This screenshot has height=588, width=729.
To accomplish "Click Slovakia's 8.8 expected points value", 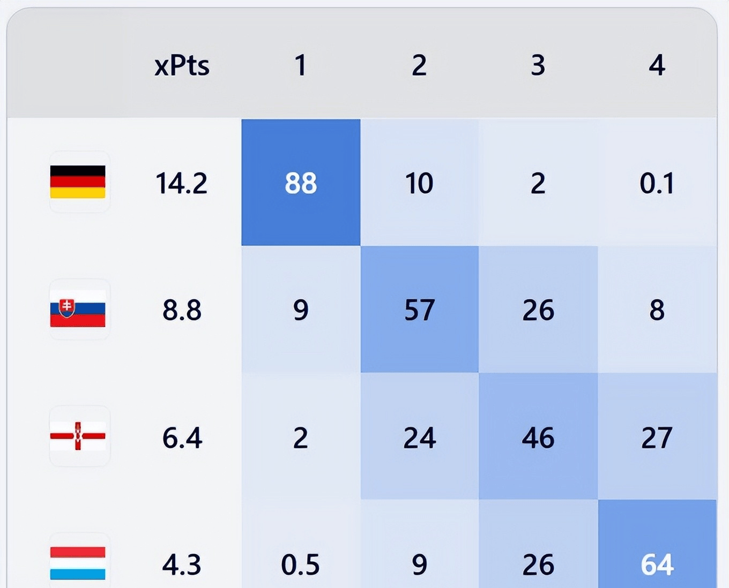I will tap(182, 310).
